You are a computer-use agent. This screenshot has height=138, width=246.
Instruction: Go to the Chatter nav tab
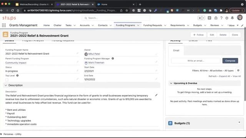(x=57, y=25)
